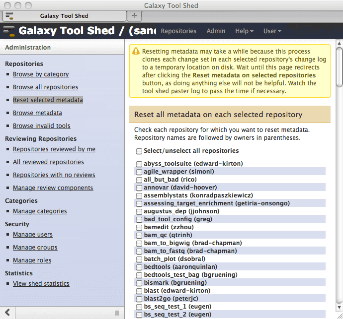Open the Repositories menu item
This screenshot has height=319, width=343.
coord(178,31)
